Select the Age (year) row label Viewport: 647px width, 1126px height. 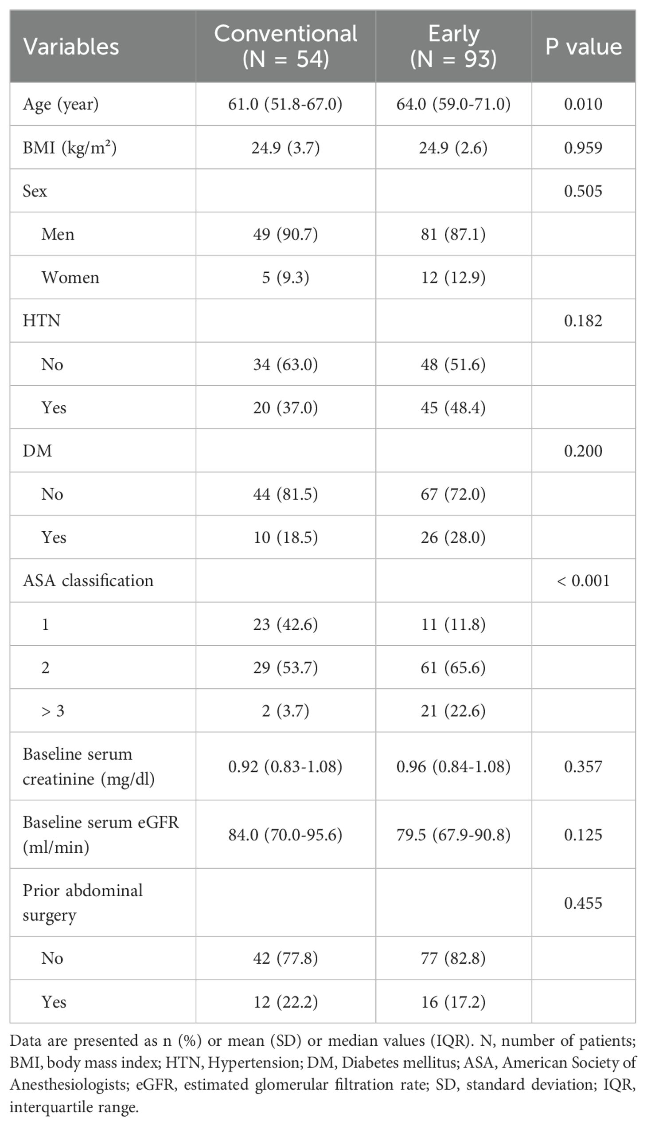pos(61,104)
